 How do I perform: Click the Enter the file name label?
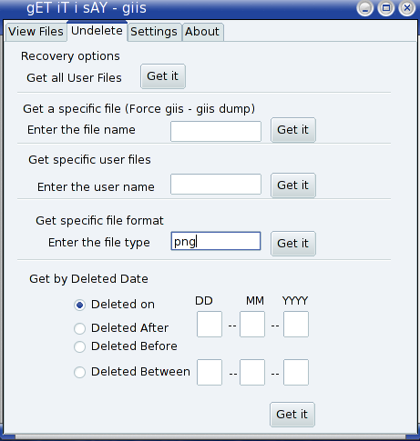point(81,130)
